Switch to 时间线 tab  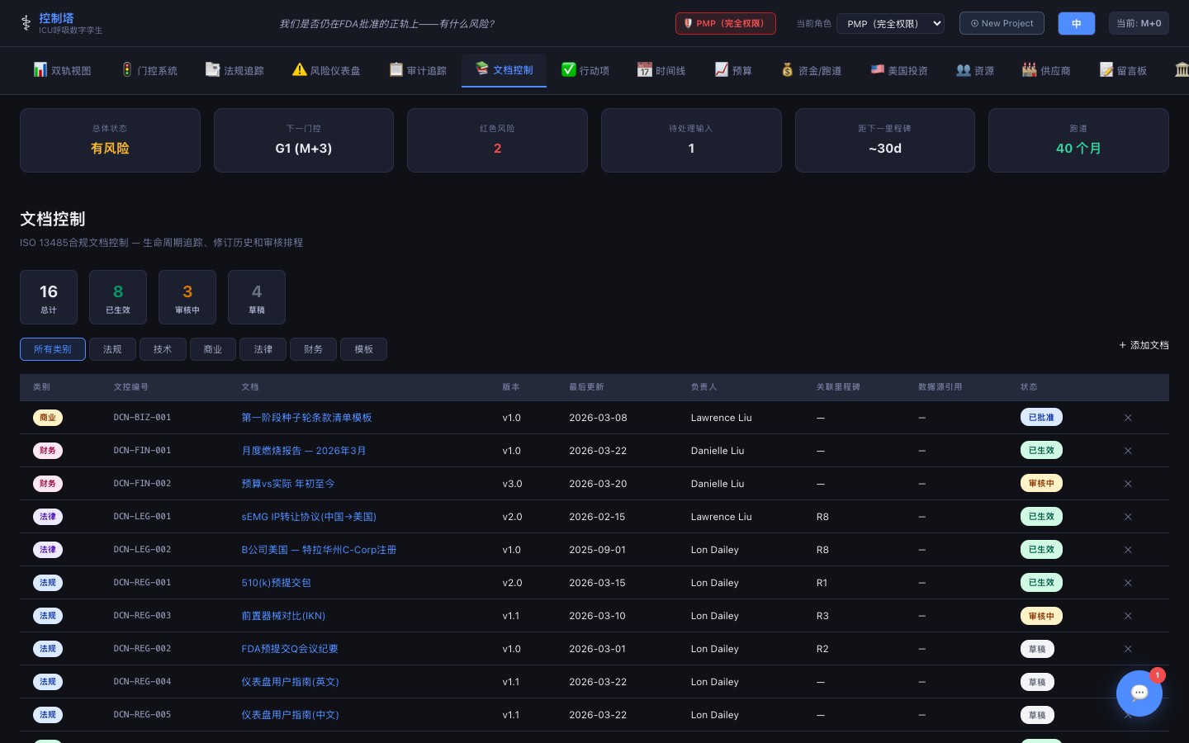pyautogui.click(x=661, y=70)
